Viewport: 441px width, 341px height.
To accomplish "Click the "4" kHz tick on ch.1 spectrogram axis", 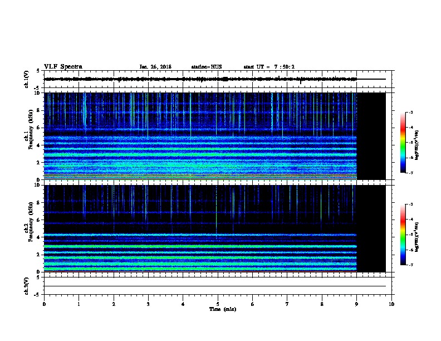I will click(38, 145).
